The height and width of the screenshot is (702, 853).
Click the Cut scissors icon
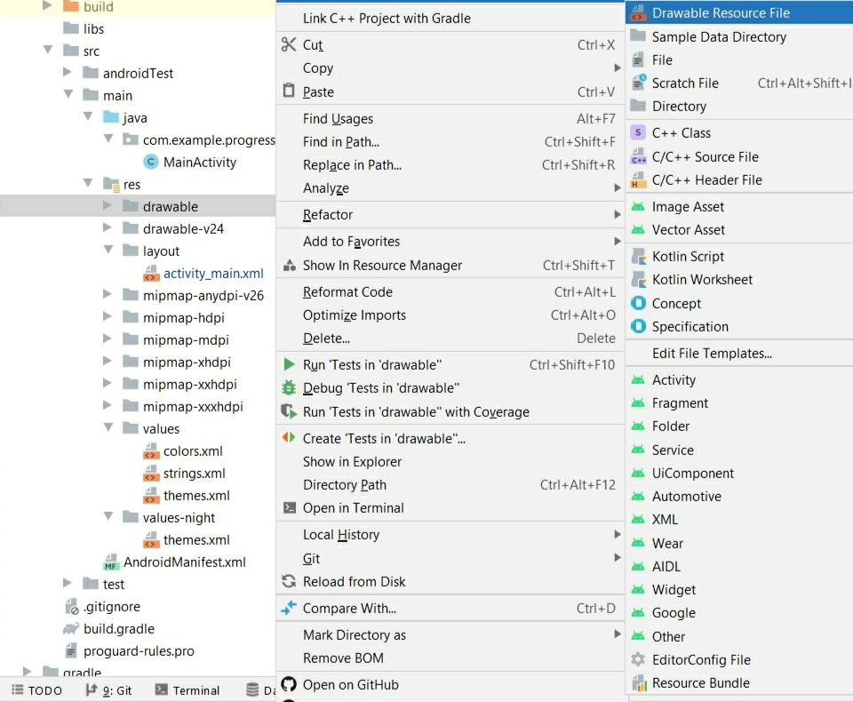(289, 44)
